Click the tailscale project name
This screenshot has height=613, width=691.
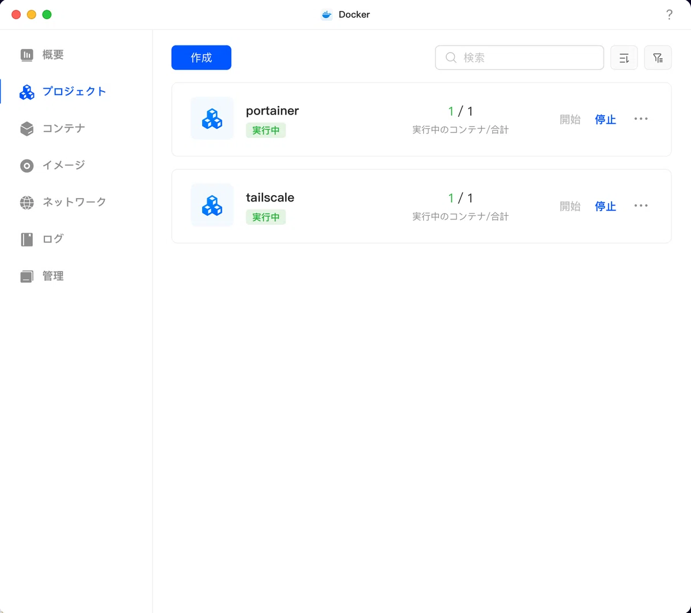pos(270,197)
